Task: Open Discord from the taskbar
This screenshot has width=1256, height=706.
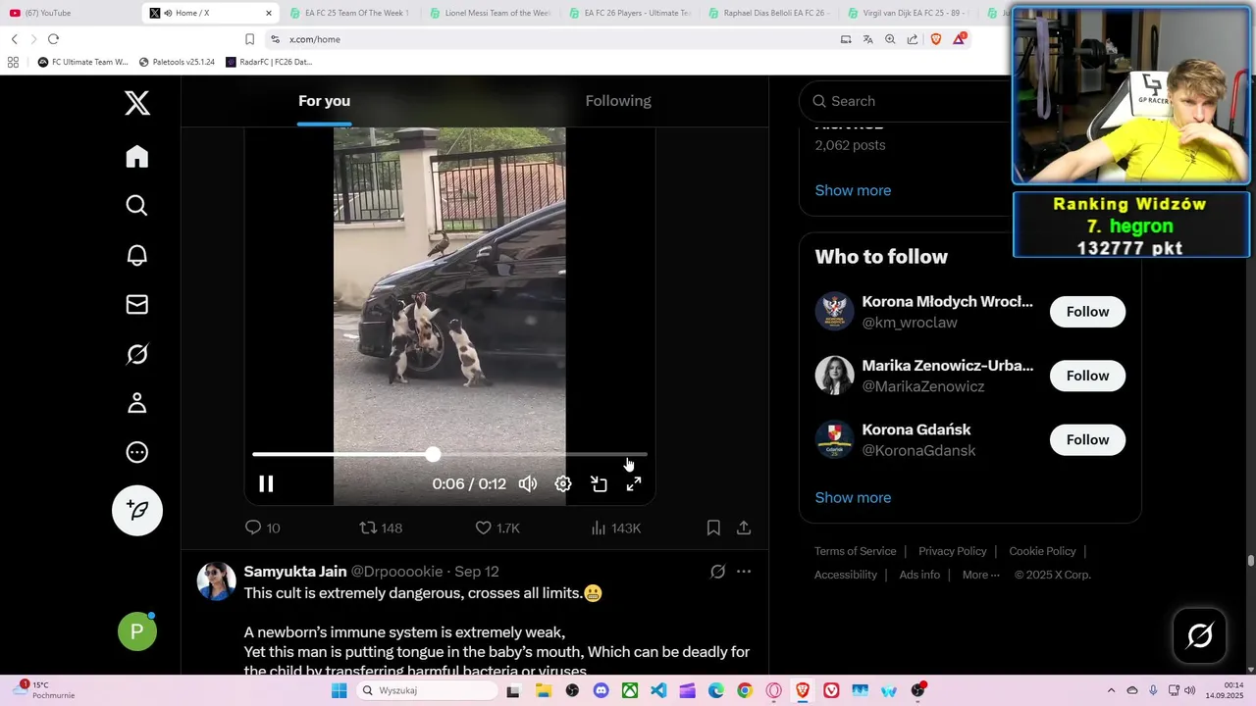Action: click(601, 690)
